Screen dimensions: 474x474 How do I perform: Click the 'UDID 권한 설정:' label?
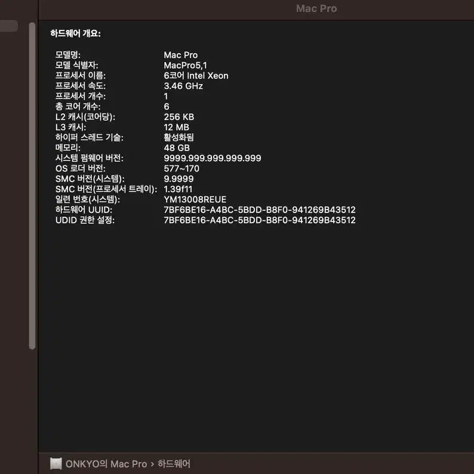point(85,220)
